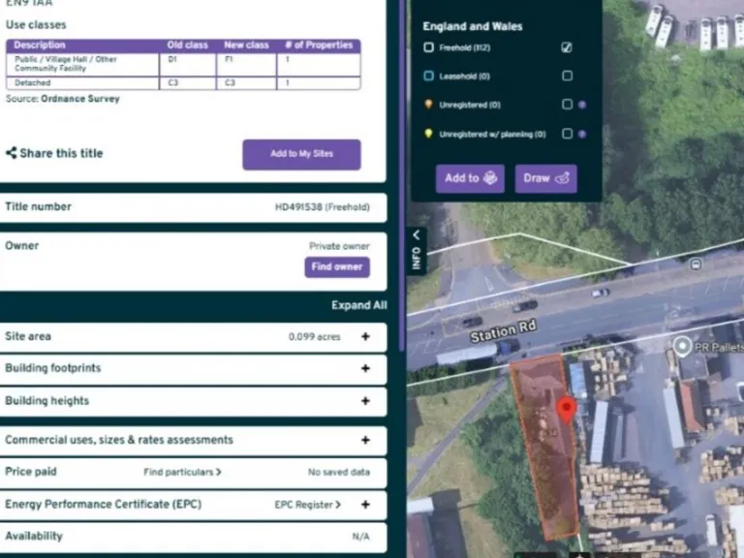The image size is (744, 558).
Task: Click the purple info dot beside Unregistered
Action: click(581, 105)
